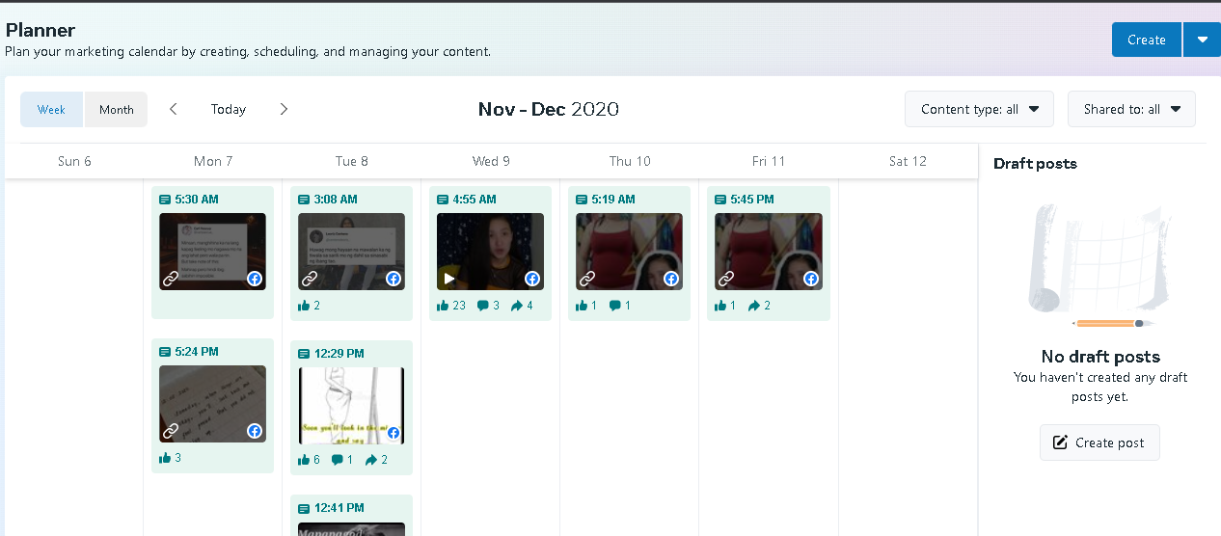The image size is (1221, 536).
Task: Click the previous week arrow
Action: tap(174, 109)
